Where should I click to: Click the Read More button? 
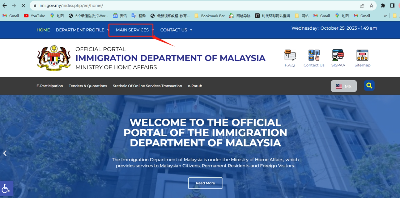pos(205,183)
